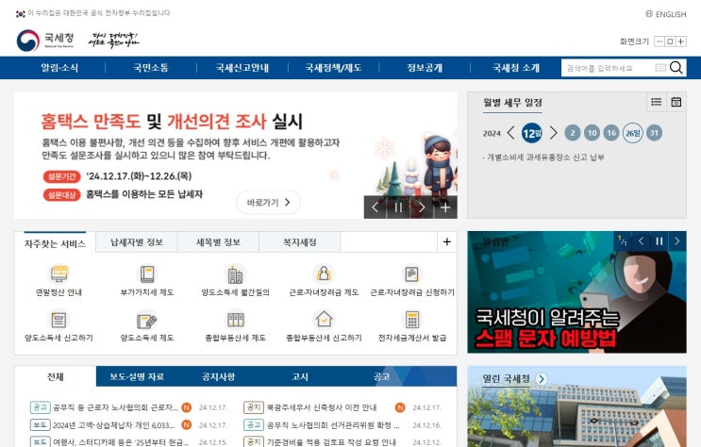Click the National Tax Service logo
Viewport: 701px width, 447px height.
45,41
